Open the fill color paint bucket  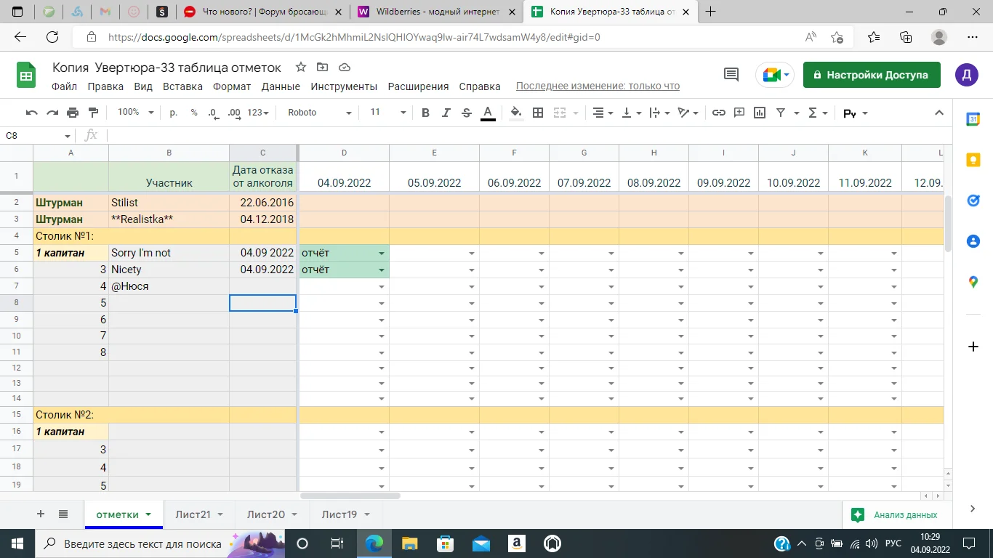point(515,113)
